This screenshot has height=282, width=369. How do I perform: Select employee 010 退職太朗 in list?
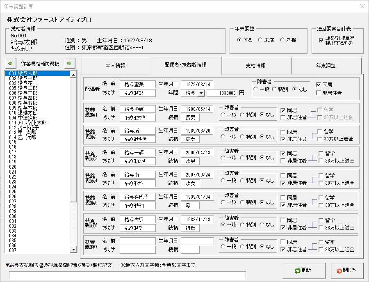[37, 112]
